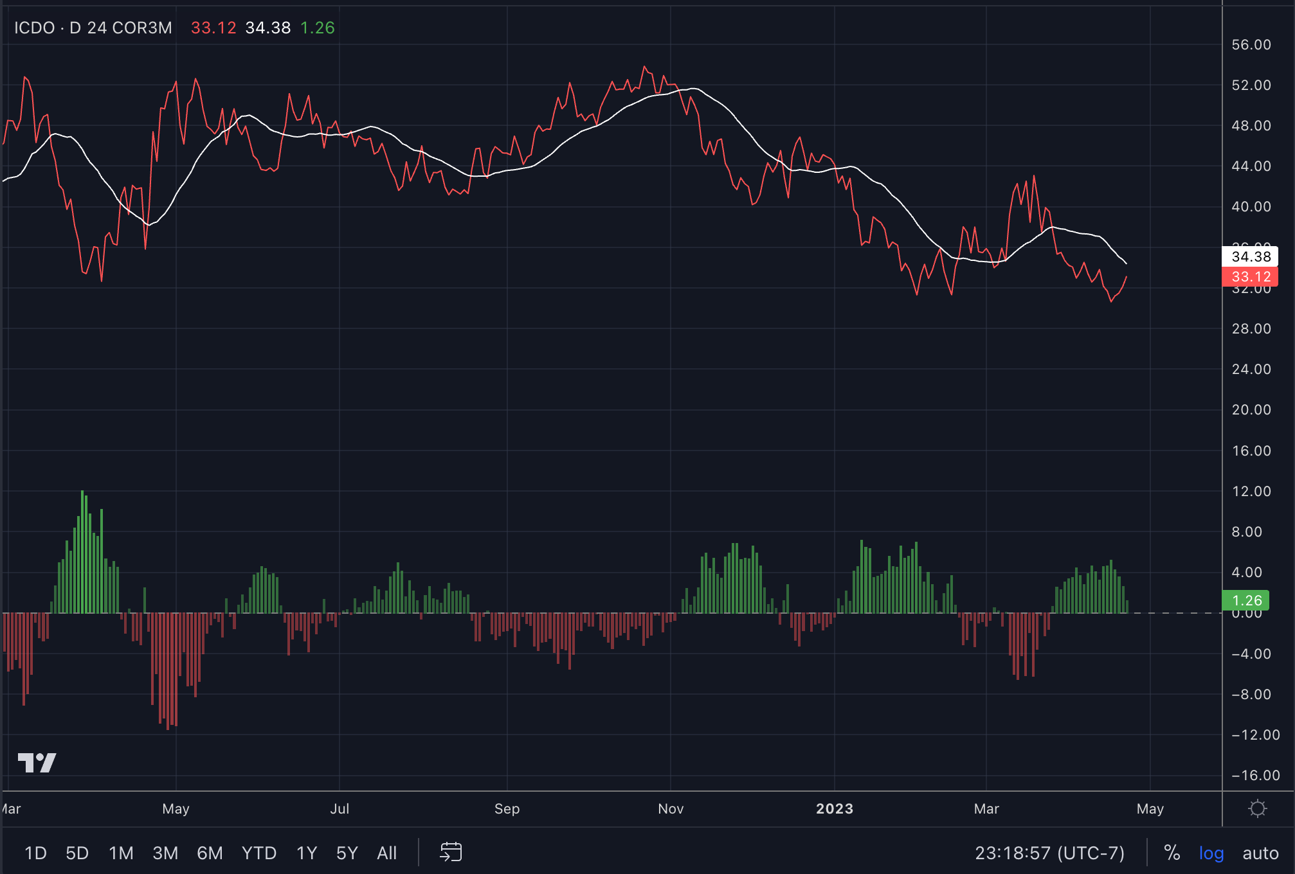
Task: Switch to the 1M range
Action: pyautogui.click(x=121, y=853)
